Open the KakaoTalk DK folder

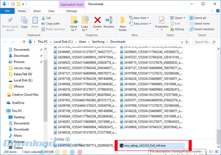click(20, 74)
